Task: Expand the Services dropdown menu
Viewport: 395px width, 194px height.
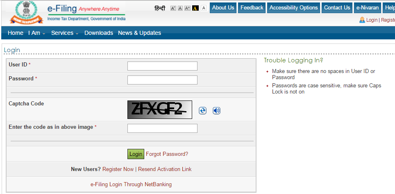Action: [x=65, y=33]
